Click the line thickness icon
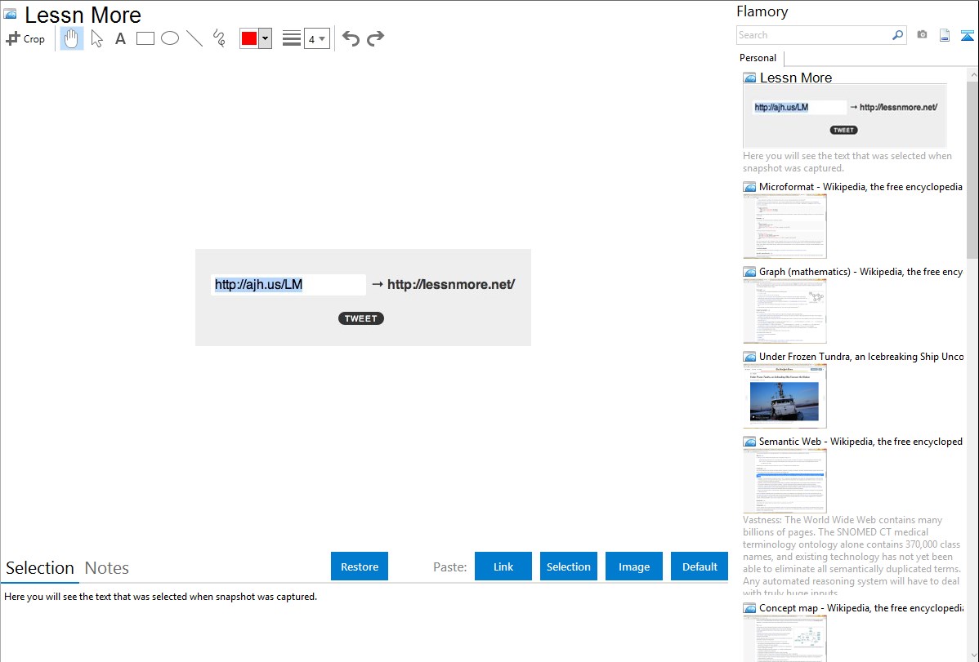 click(x=291, y=38)
